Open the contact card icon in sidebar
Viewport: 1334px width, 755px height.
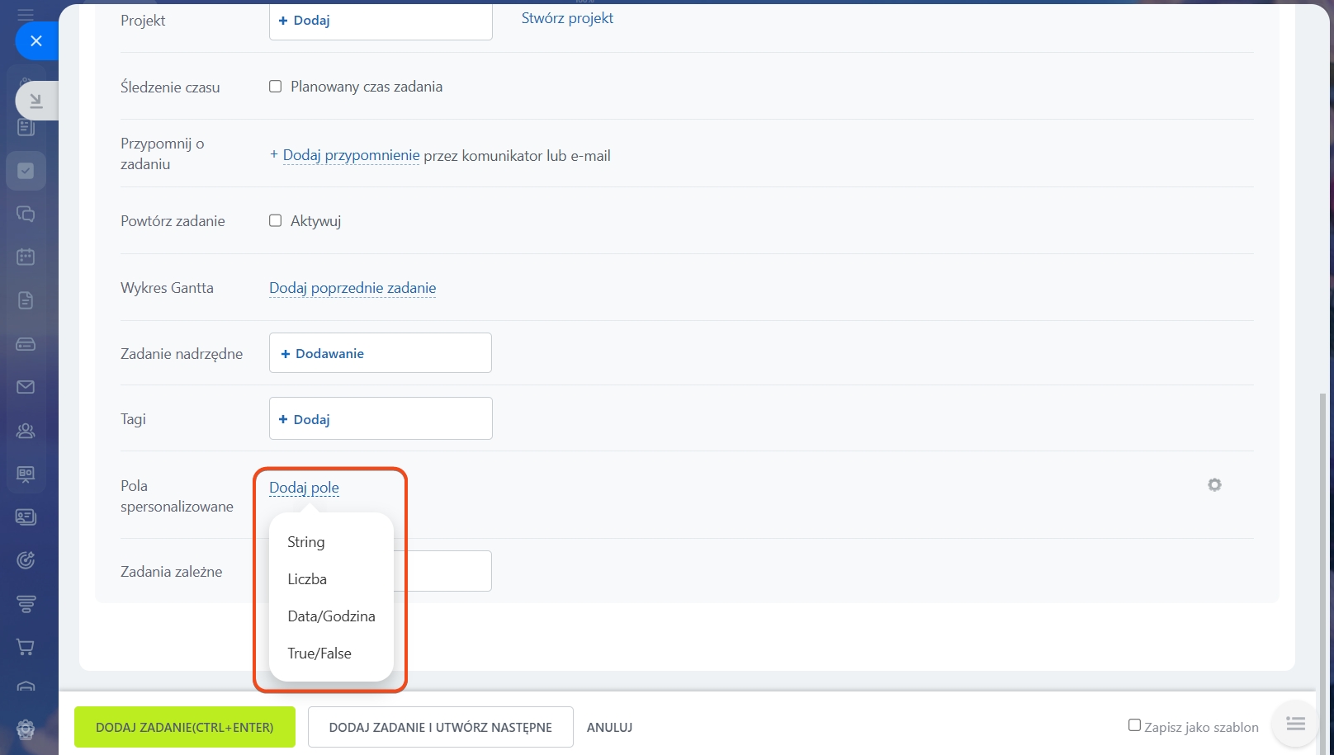click(x=26, y=517)
